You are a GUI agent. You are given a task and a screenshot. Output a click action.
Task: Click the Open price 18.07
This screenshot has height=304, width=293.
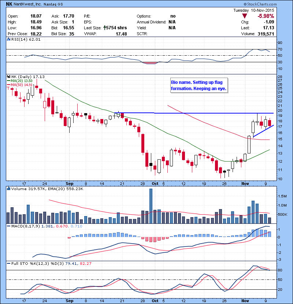[36, 16]
